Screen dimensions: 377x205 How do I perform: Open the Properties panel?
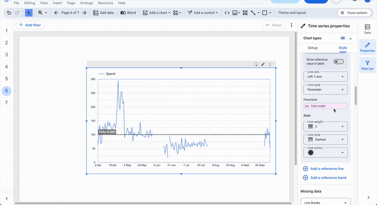point(367,47)
